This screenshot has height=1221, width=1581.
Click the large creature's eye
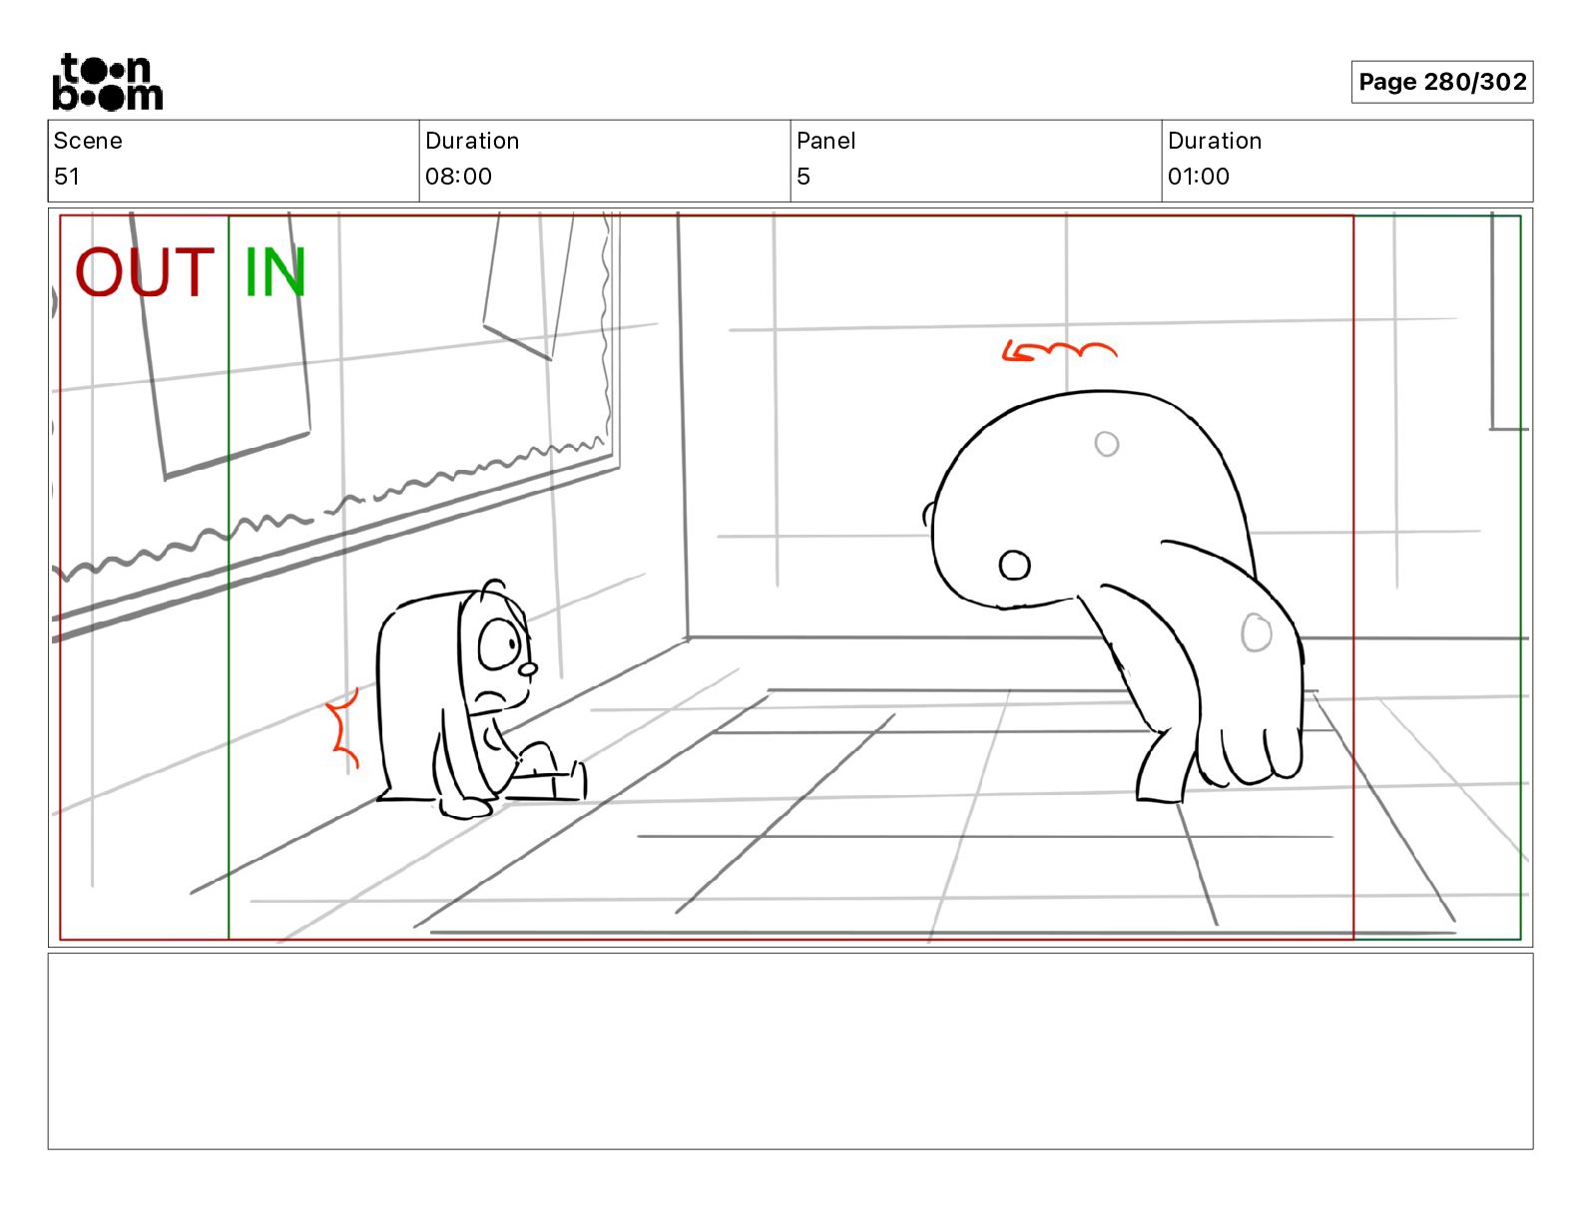pos(1014,566)
